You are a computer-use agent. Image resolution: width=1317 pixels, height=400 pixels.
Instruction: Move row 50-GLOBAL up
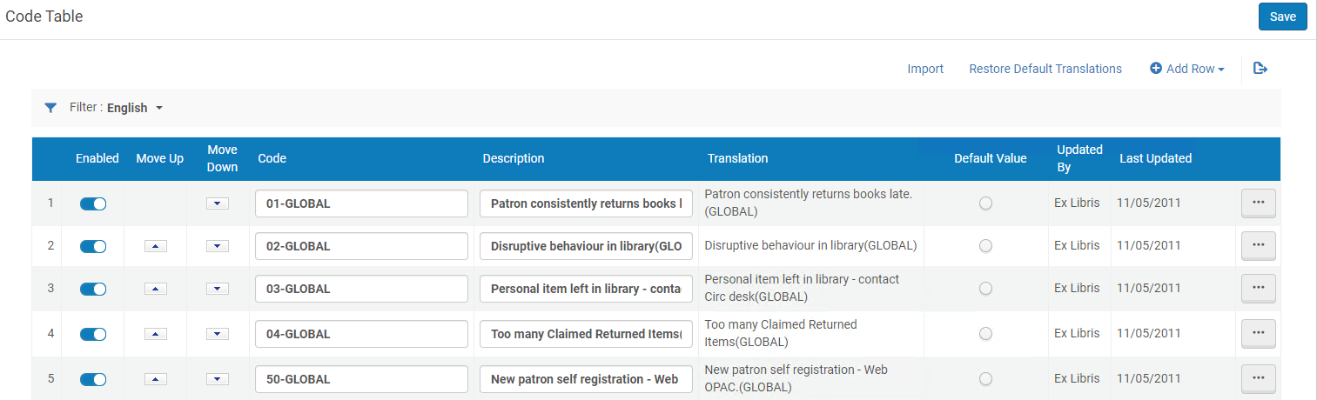point(155,379)
